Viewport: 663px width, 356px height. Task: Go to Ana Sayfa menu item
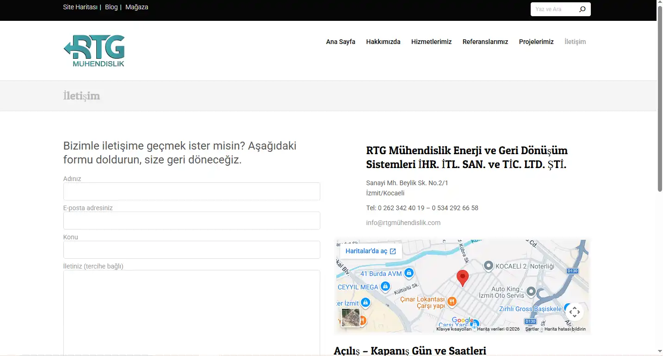point(341,42)
